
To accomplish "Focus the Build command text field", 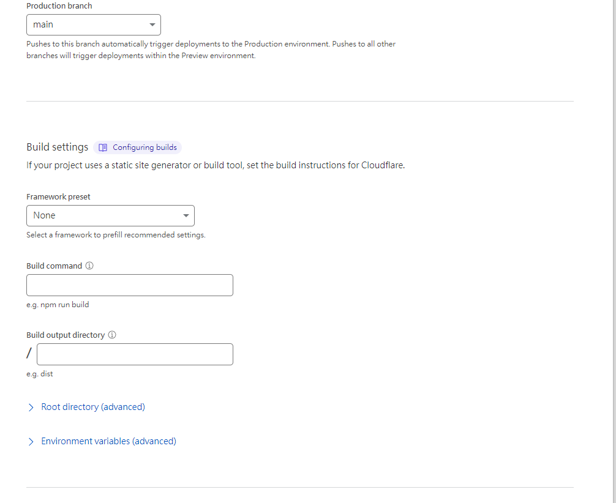I will 130,285.
